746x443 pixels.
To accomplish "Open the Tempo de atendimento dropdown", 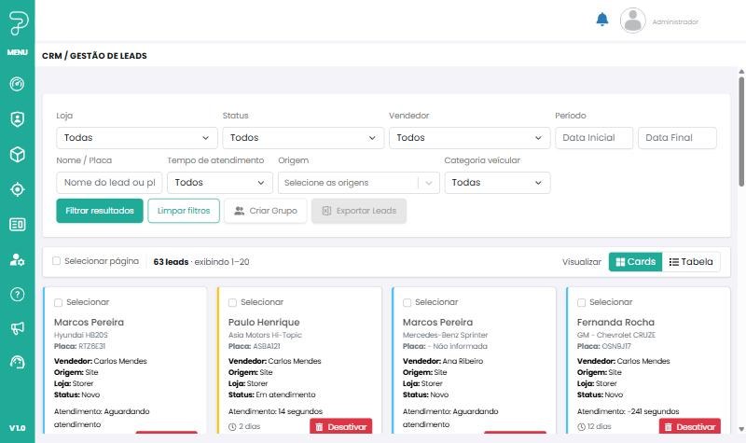I will click(x=220, y=183).
